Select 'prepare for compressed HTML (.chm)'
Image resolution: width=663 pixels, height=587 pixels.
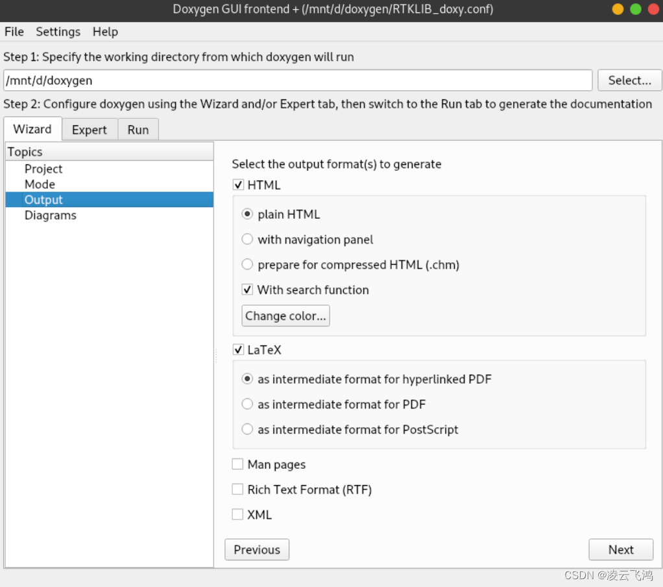[x=247, y=265]
